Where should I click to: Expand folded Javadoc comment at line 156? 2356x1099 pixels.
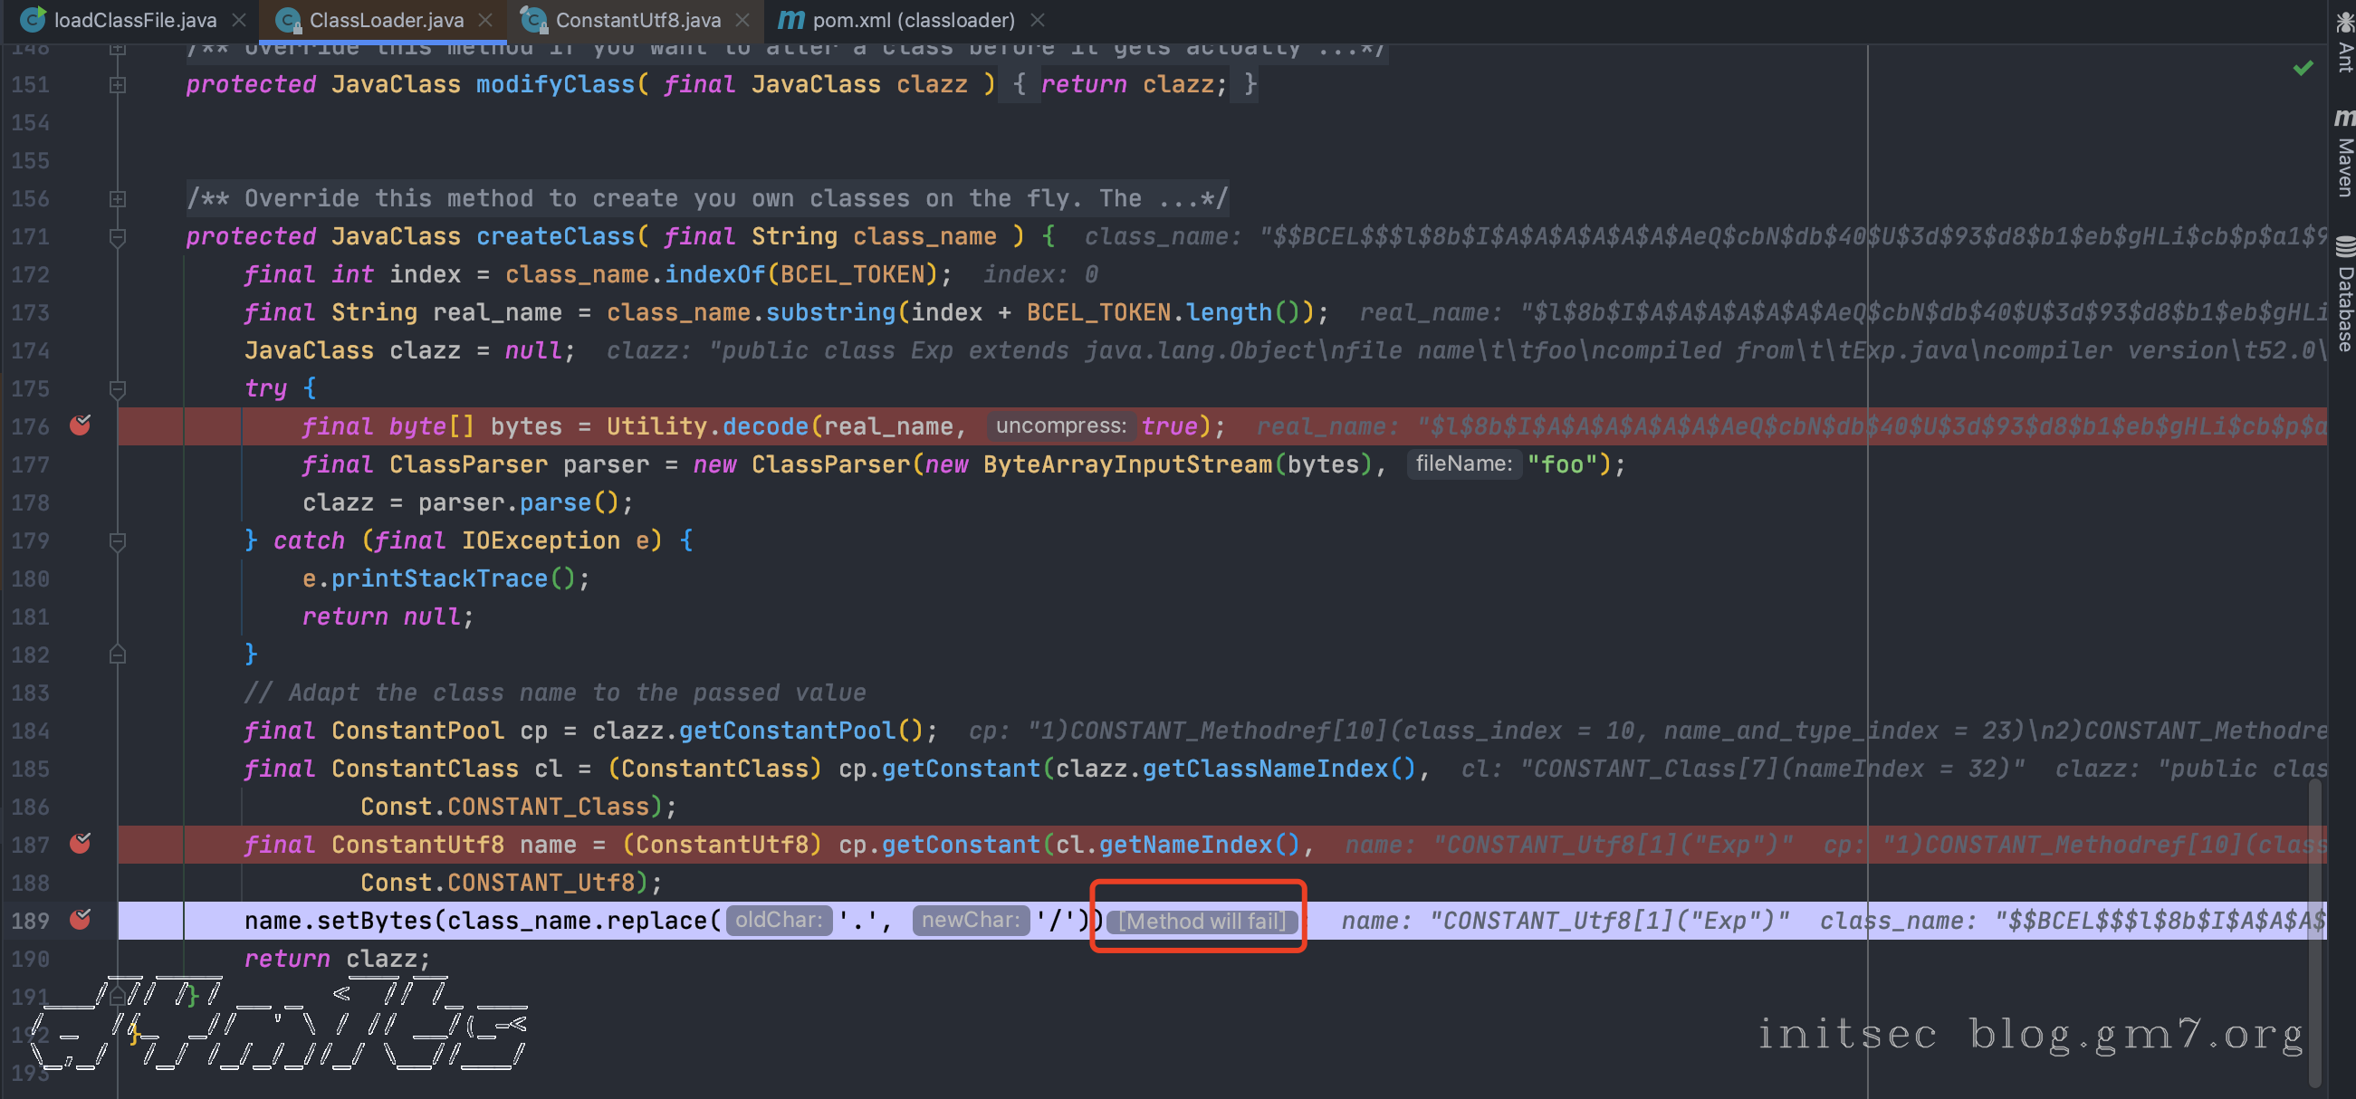(118, 198)
